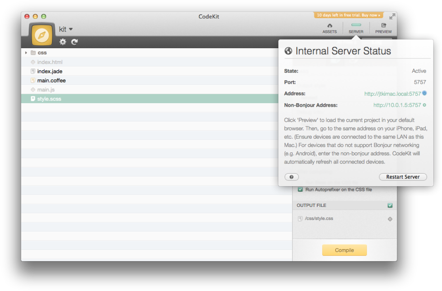This screenshot has height=291, width=442.
Task: Uncheck Run Autoprefixer on the CSS file
Action: 300,190
